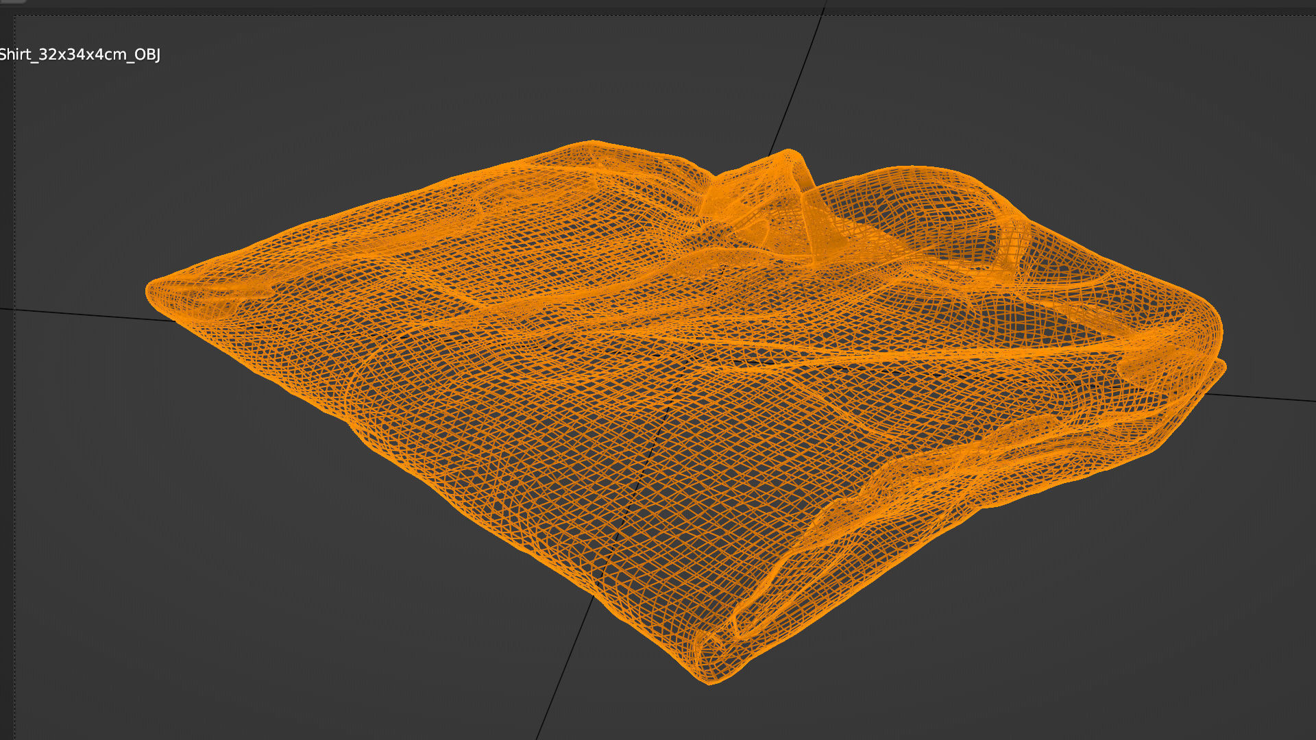The image size is (1316, 740).
Task: Click the bottom corner of the shirt mesh
Action: click(x=709, y=678)
